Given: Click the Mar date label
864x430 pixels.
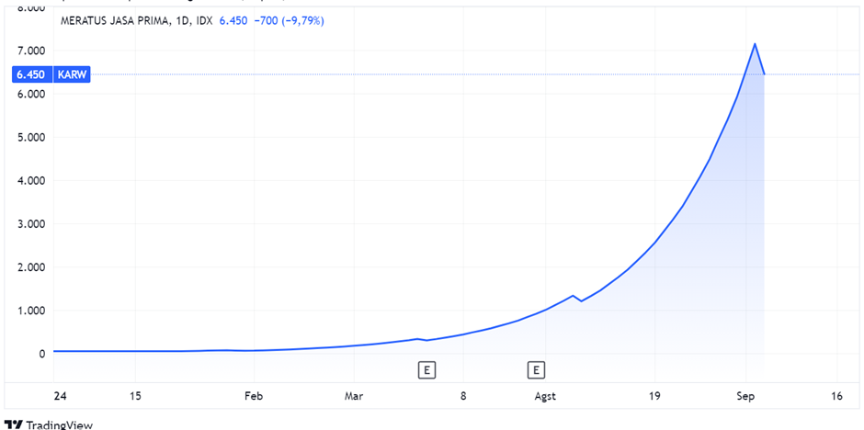Looking at the screenshot, I should pos(354,396).
